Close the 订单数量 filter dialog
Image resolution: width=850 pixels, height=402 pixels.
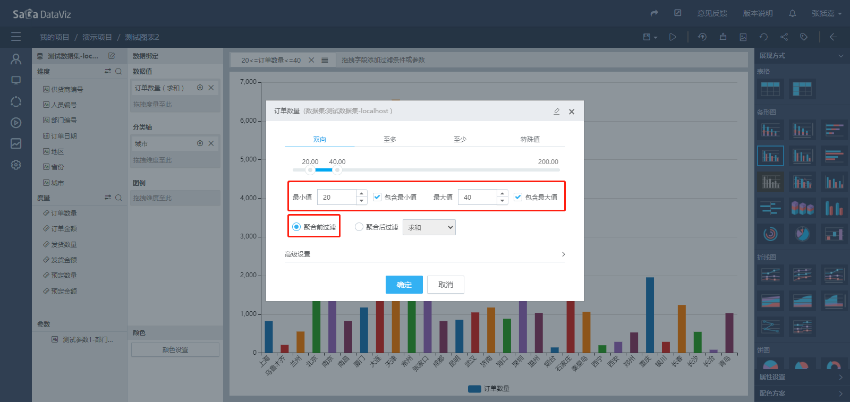pyautogui.click(x=572, y=112)
